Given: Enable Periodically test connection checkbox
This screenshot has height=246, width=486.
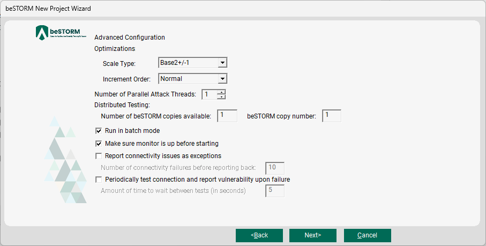Looking at the screenshot, I should (99, 180).
